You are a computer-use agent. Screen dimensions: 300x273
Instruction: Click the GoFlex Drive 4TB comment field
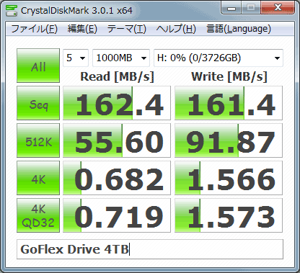[150, 249]
